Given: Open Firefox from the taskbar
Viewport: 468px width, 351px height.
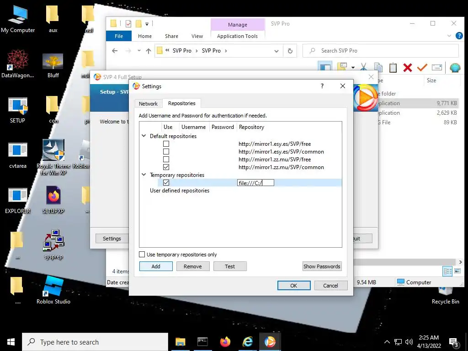Looking at the screenshot, I should (x=225, y=342).
